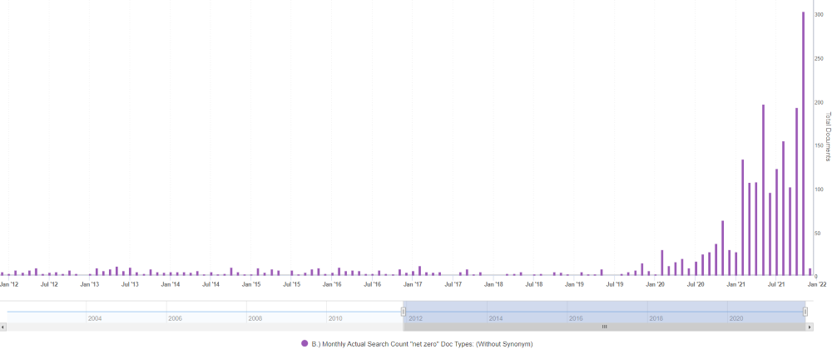
Task: Click the 2010 marker in the range navigator
Action: [x=334, y=318]
